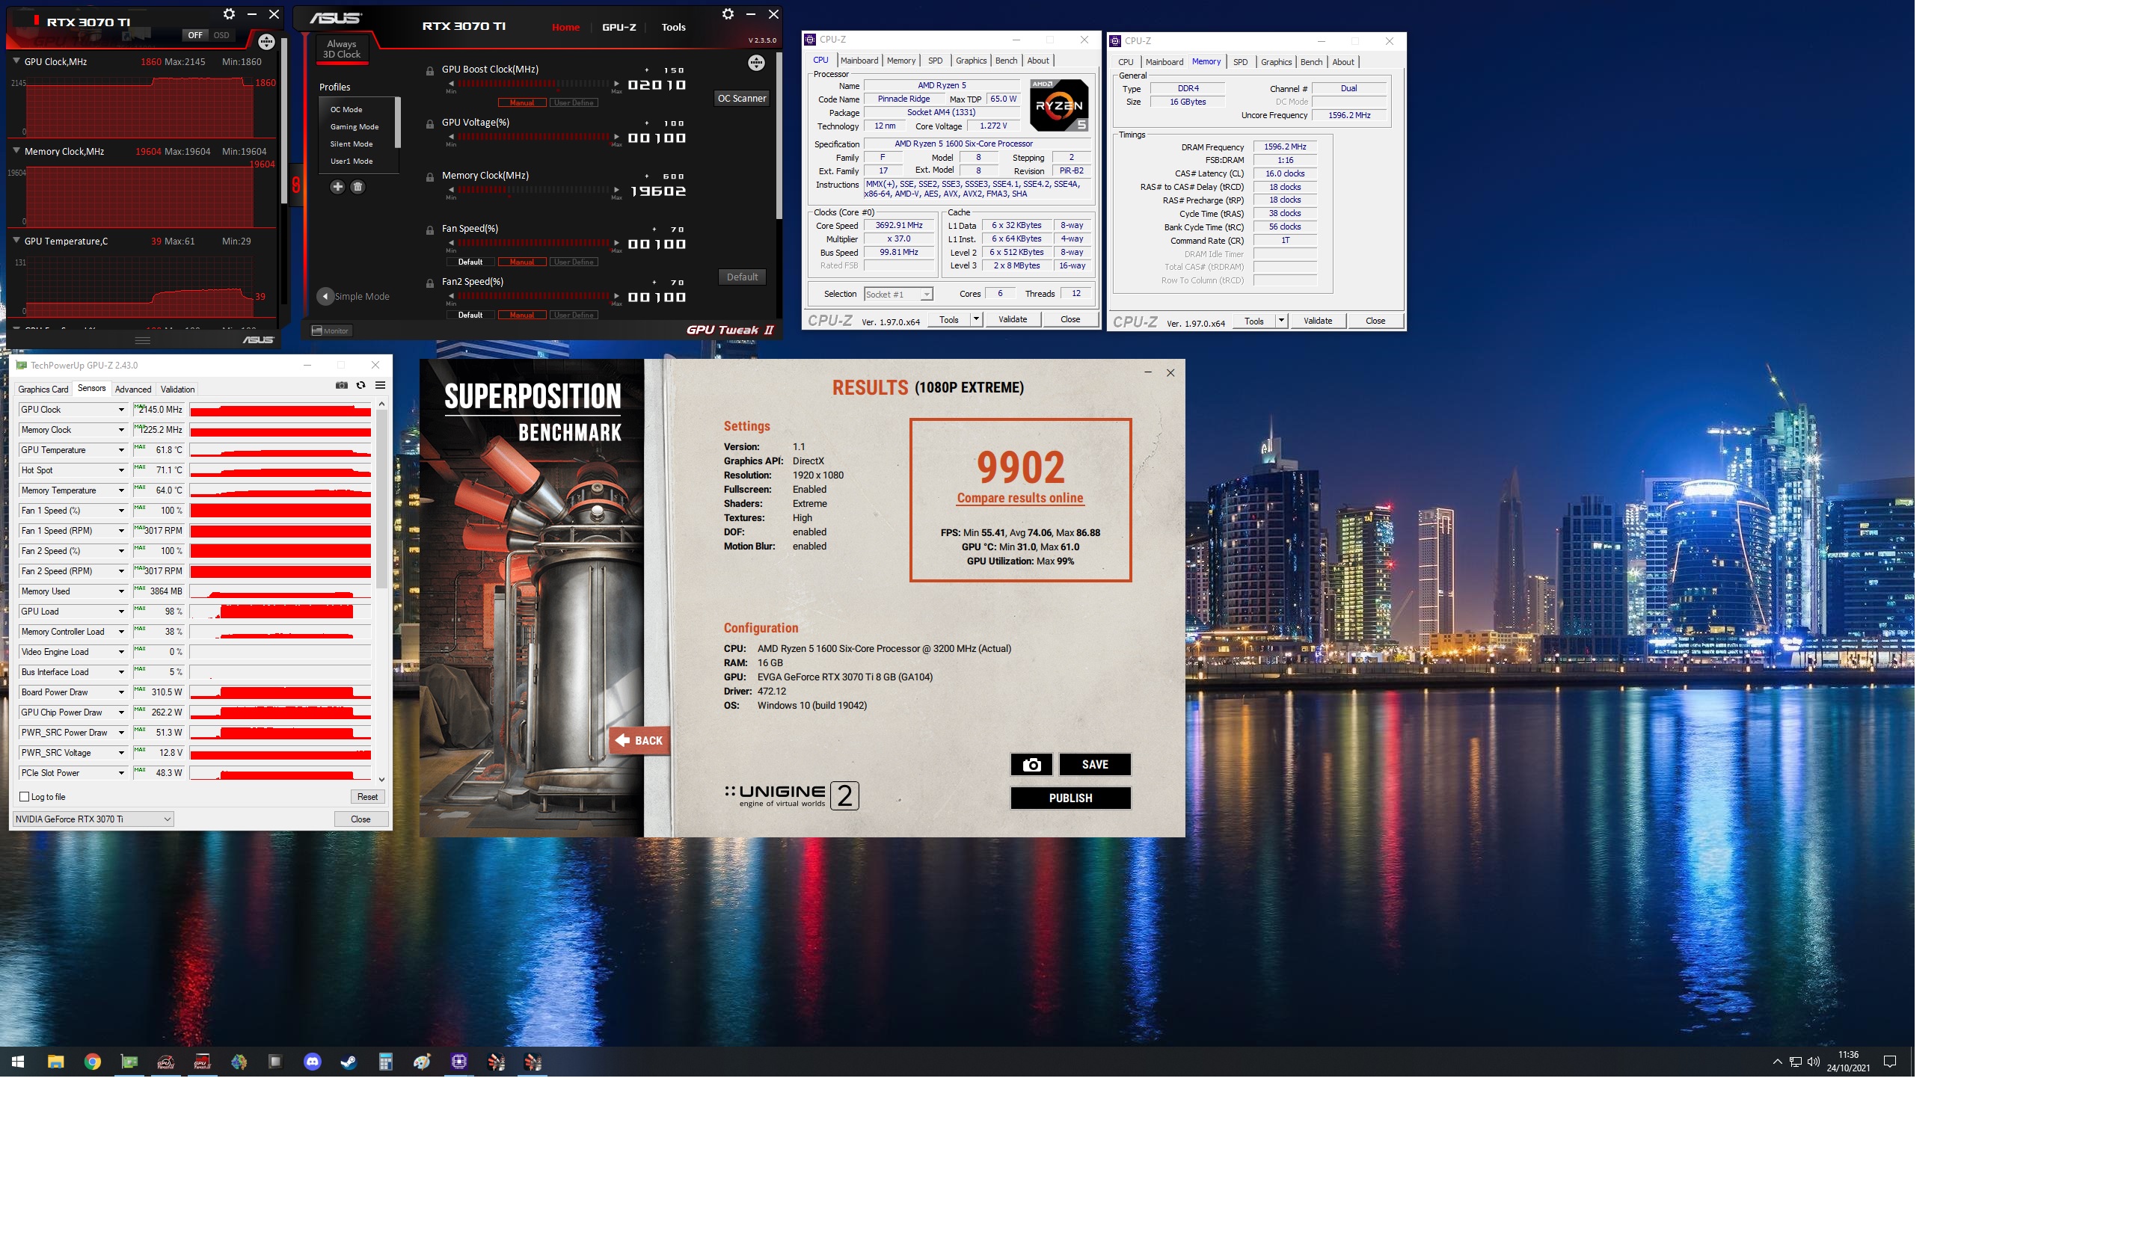The width and height of the screenshot is (2145, 1253).
Task: Adjust the Memory Clock slider
Action: coord(534,191)
